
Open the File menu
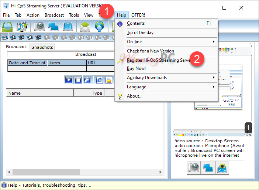tap(6, 15)
